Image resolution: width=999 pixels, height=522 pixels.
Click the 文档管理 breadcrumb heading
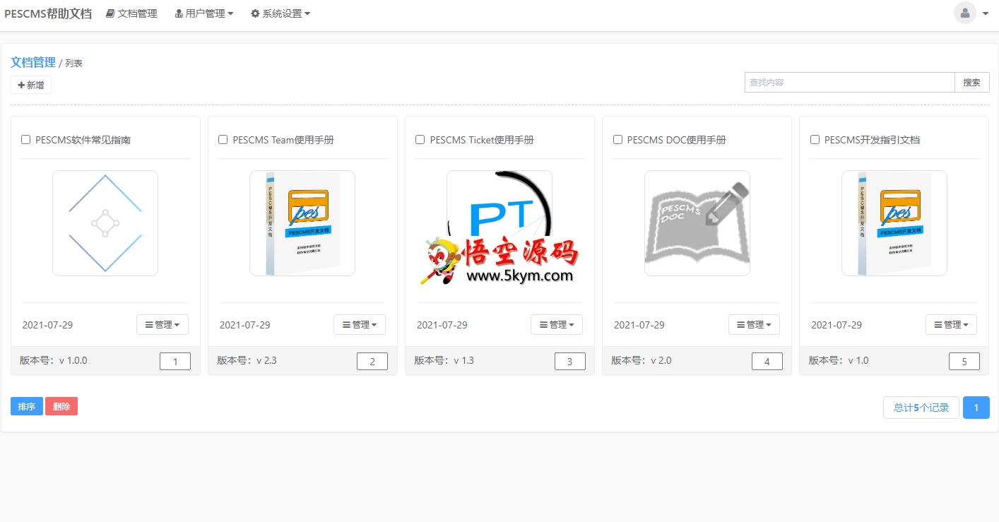coord(33,62)
